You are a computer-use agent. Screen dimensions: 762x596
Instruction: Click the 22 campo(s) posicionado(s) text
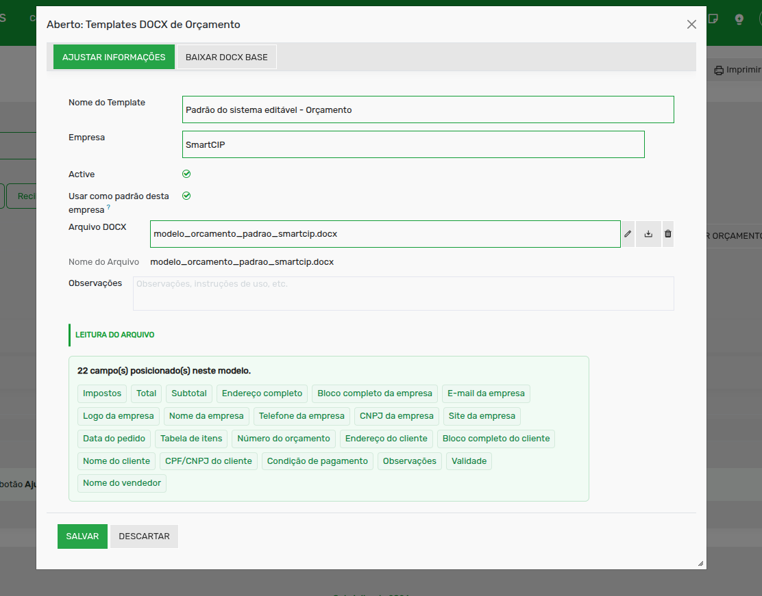[x=164, y=371]
